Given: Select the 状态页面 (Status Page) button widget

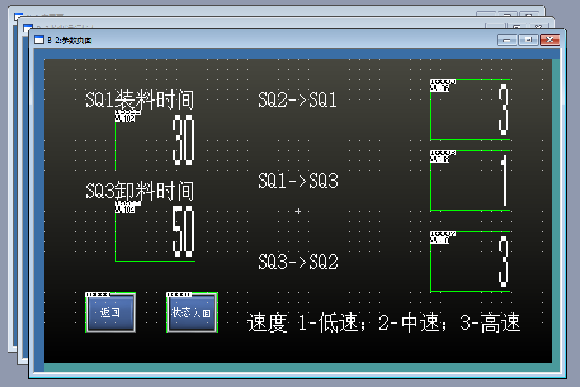Looking at the screenshot, I should [x=192, y=312].
